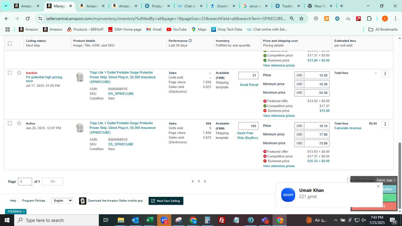Open the SS_SPIKECUBE SKU link

(x=121, y=144)
